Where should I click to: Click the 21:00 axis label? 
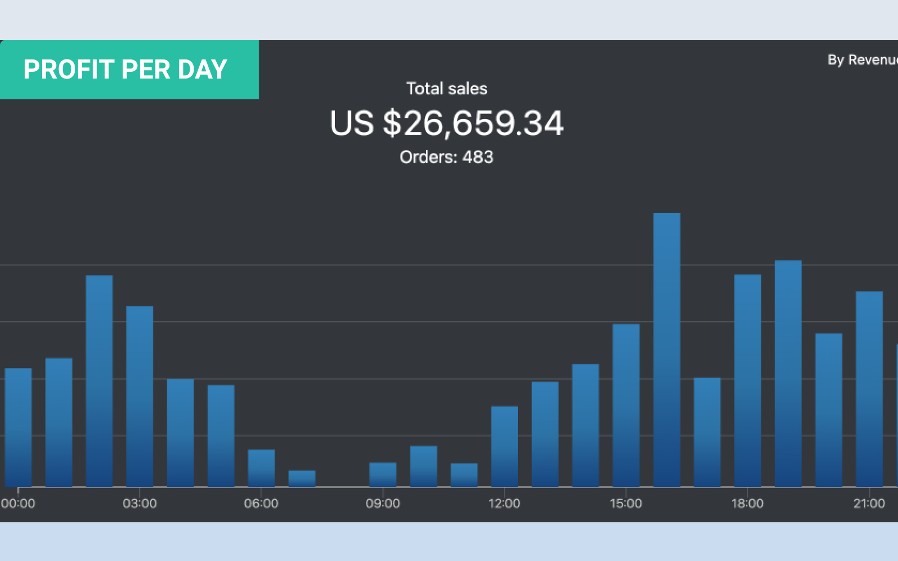point(869,503)
